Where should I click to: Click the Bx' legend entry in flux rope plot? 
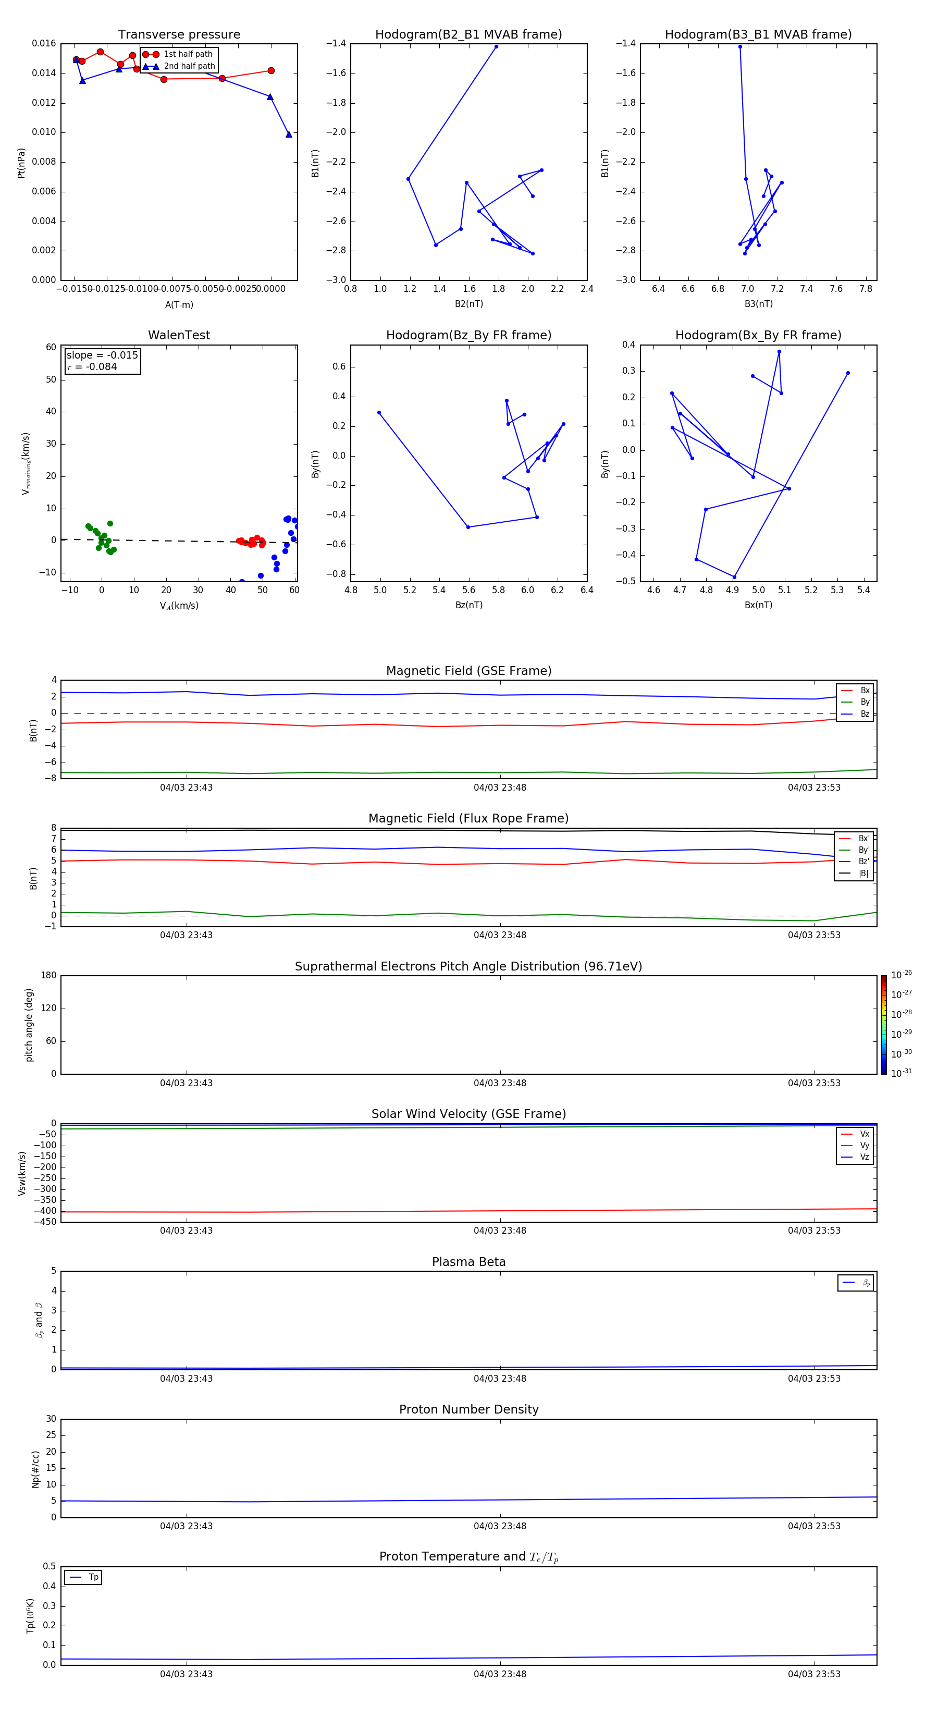click(855, 839)
